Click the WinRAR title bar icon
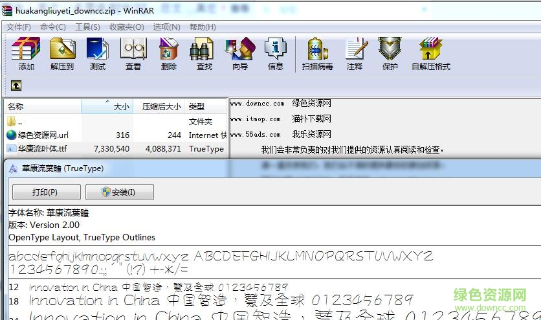Image resolution: width=541 pixels, height=320 pixels. coord(7,11)
